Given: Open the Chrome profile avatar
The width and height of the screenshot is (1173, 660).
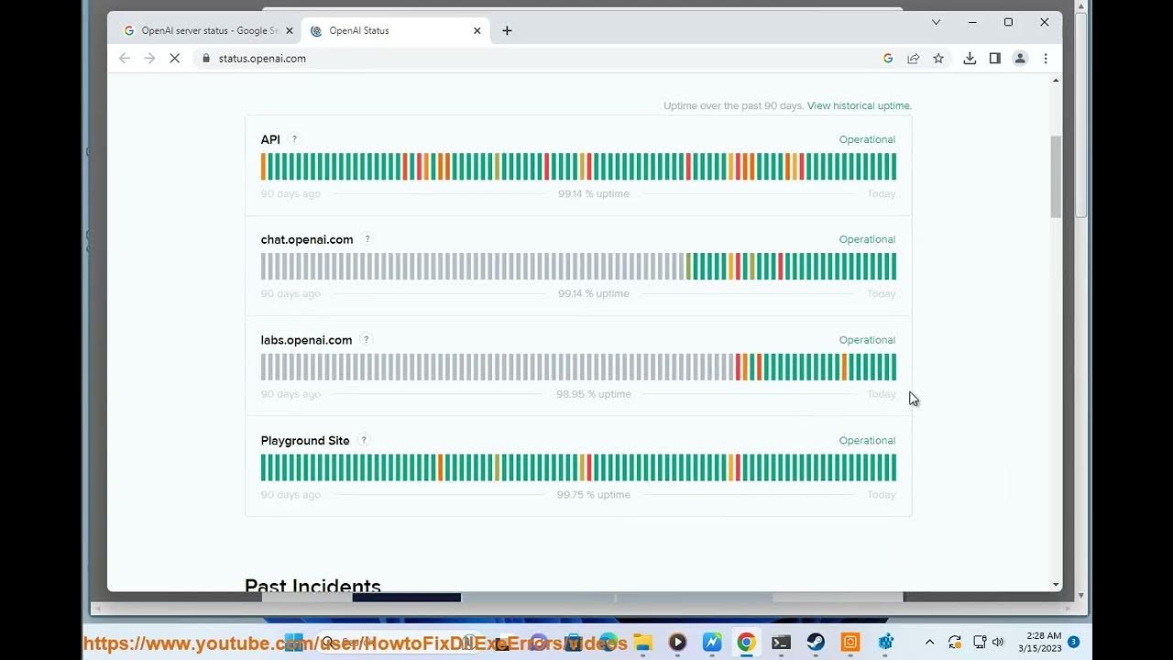Looking at the screenshot, I should 1020,58.
